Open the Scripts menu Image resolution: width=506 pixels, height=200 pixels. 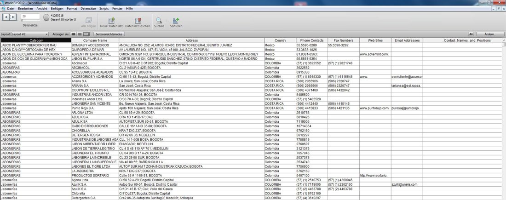(x=104, y=9)
